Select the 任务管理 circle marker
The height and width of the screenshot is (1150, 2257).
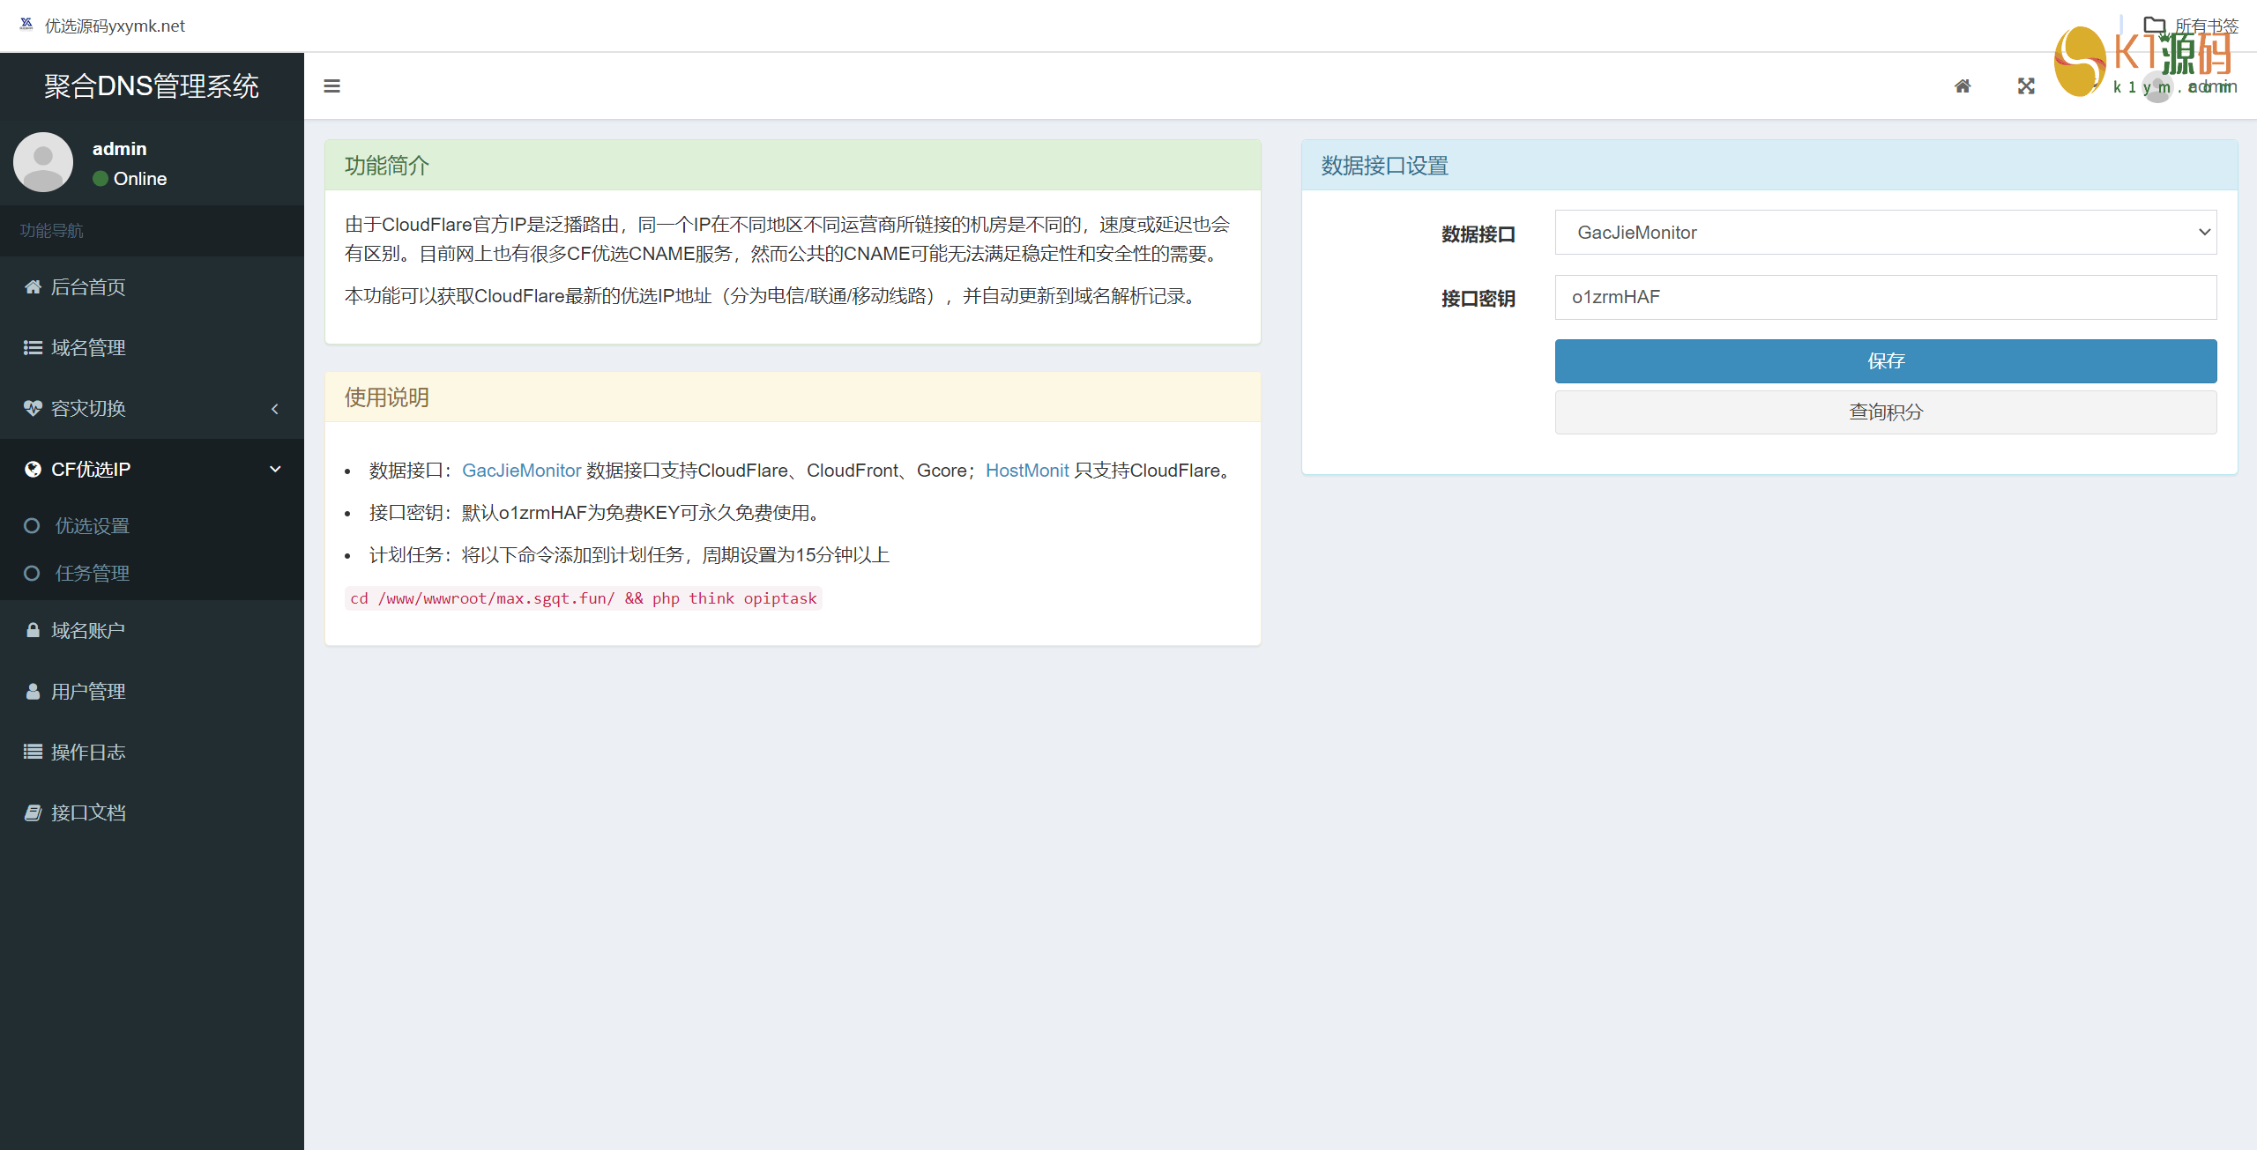point(32,574)
